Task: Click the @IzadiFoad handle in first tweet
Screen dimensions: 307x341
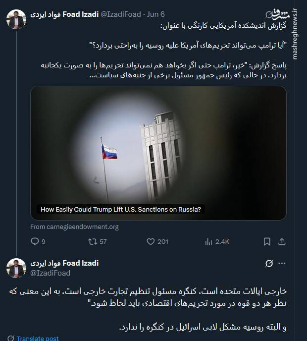Action: [121, 15]
